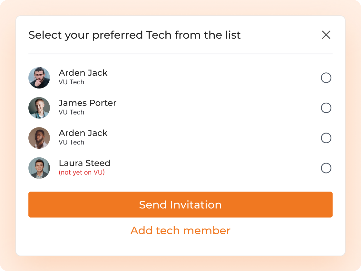Click the James Porter name label
This screenshot has height=271, width=361.
(87, 103)
